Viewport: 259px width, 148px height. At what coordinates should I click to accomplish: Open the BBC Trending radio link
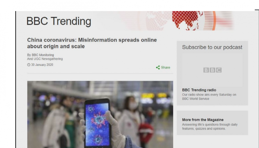pyautogui.click(x=199, y=90)
